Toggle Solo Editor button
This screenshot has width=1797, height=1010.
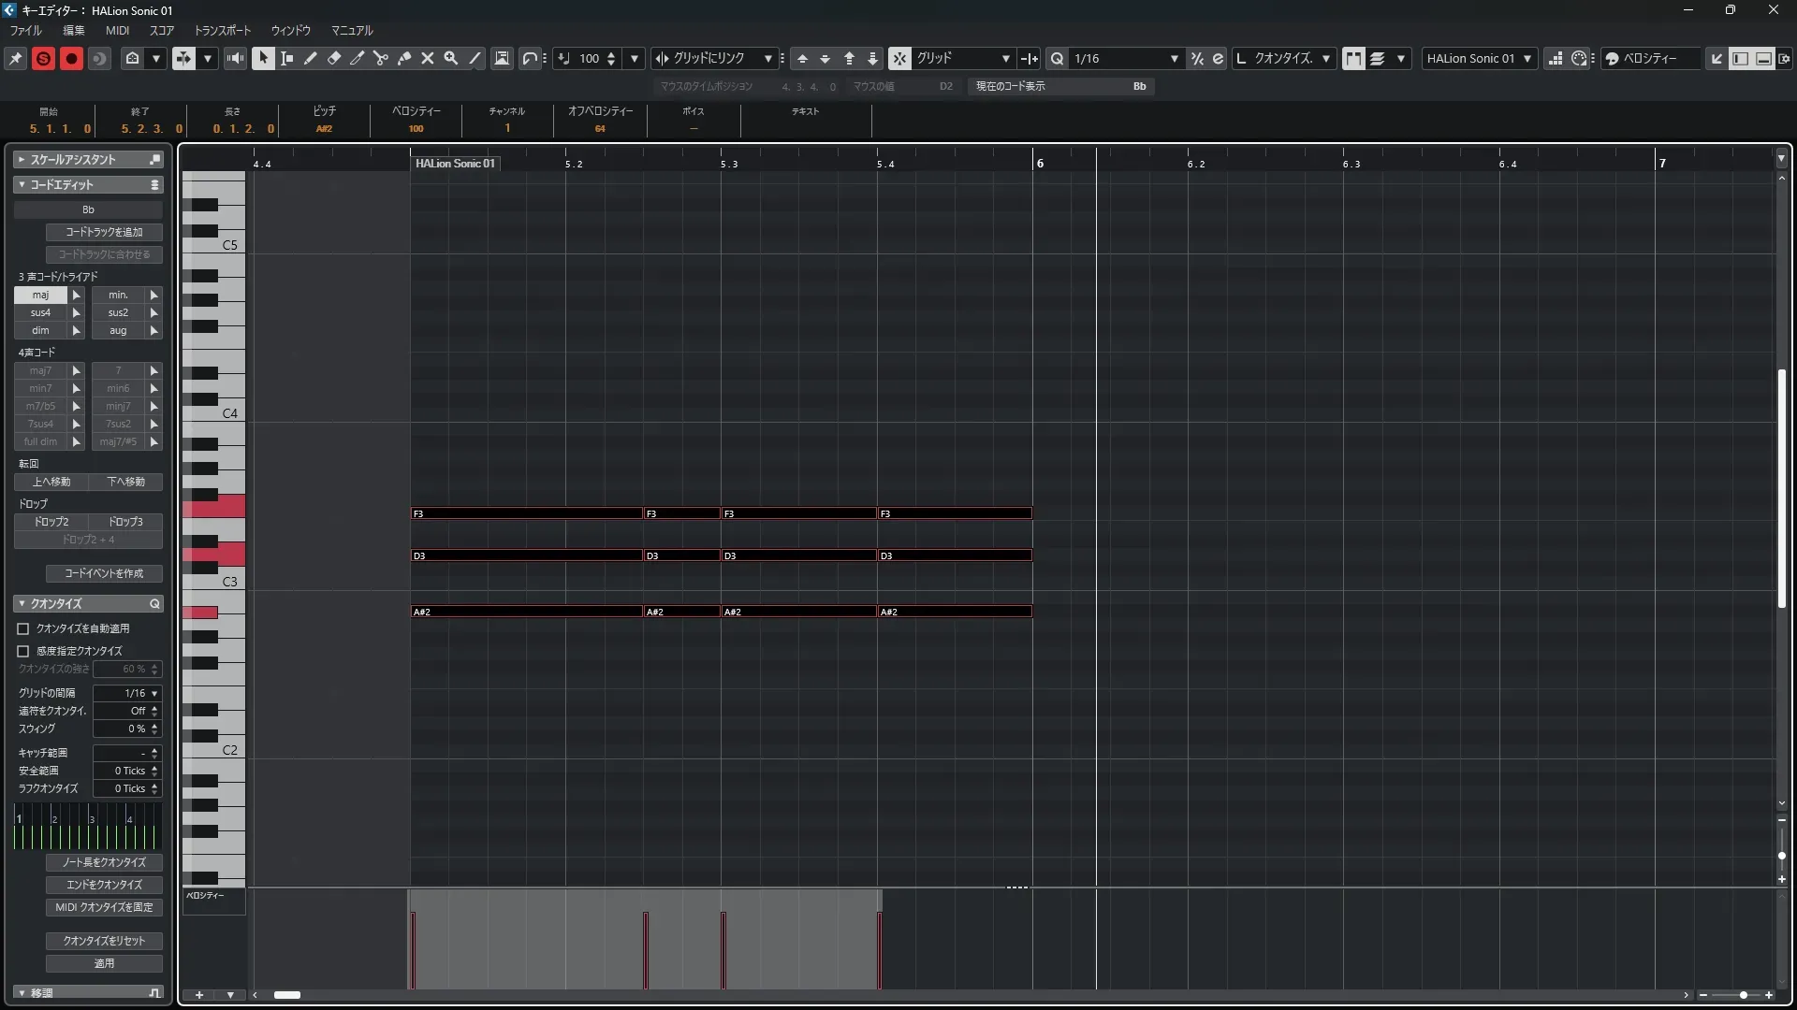pos(43,58)
